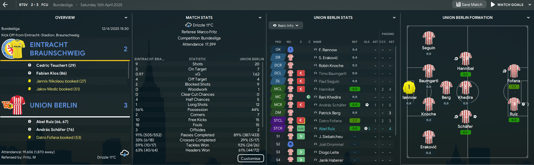Expand the Match Stats panel dropdown
Screen dimensions: 534x165
260,17
